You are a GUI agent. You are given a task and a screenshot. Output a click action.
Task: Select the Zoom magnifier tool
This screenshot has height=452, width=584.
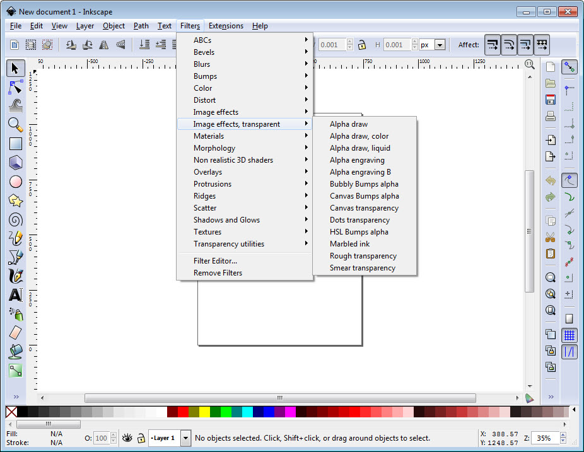click(x=15, y=125)
